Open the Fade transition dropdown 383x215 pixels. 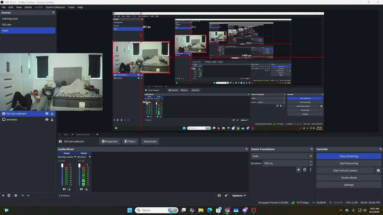[282, 156]
